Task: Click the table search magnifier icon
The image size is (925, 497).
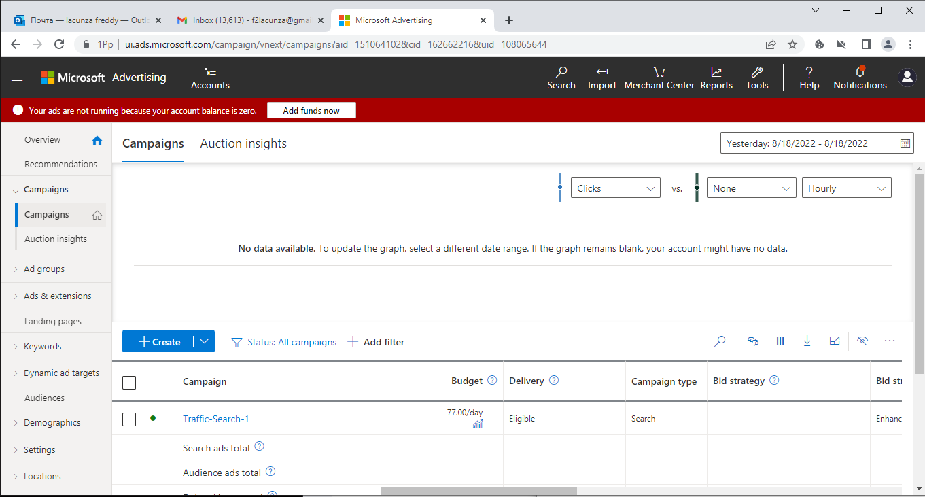Action: (x=720, y=341)
